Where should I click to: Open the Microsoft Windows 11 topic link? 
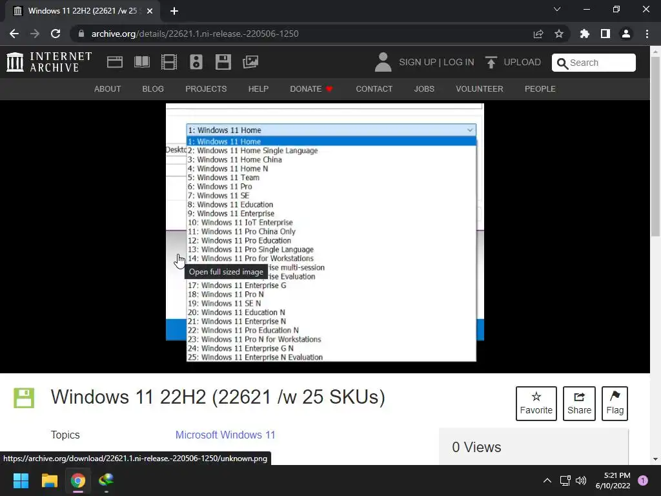[x=225, y=435]
